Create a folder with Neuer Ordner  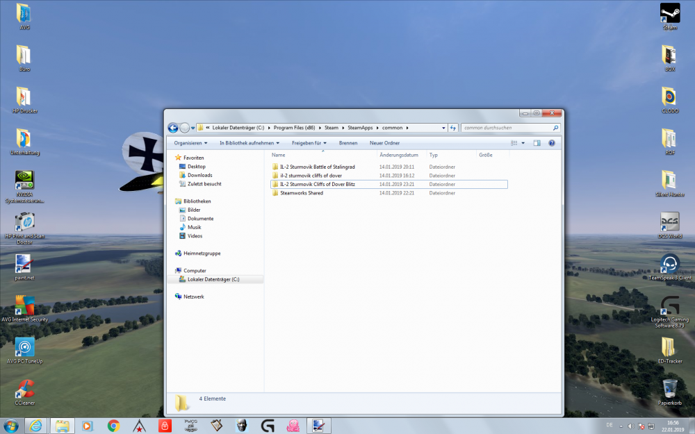[384, 143]
